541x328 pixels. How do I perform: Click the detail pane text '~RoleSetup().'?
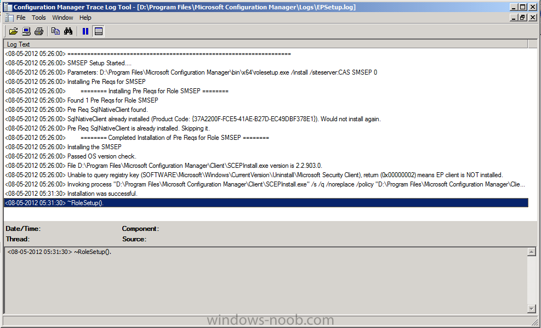click(x=93, y=252)
